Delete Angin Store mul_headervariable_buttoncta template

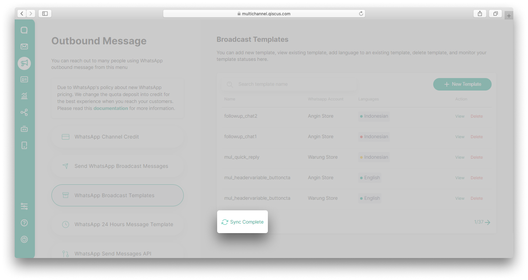point(477,178)
